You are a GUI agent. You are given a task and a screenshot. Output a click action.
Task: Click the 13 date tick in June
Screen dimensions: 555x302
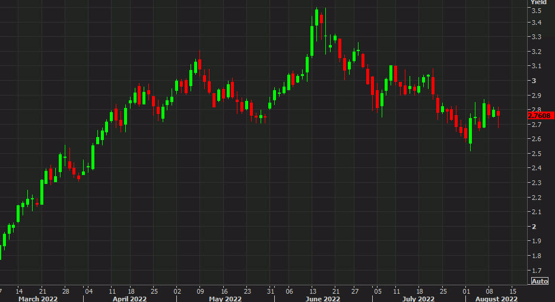pos(313,291)
